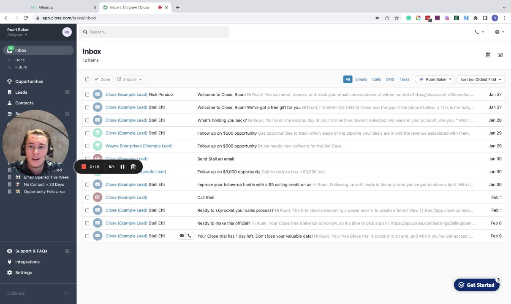Collapse the sidebar
The height and width of the screenshot is (304, 511).
38,293
